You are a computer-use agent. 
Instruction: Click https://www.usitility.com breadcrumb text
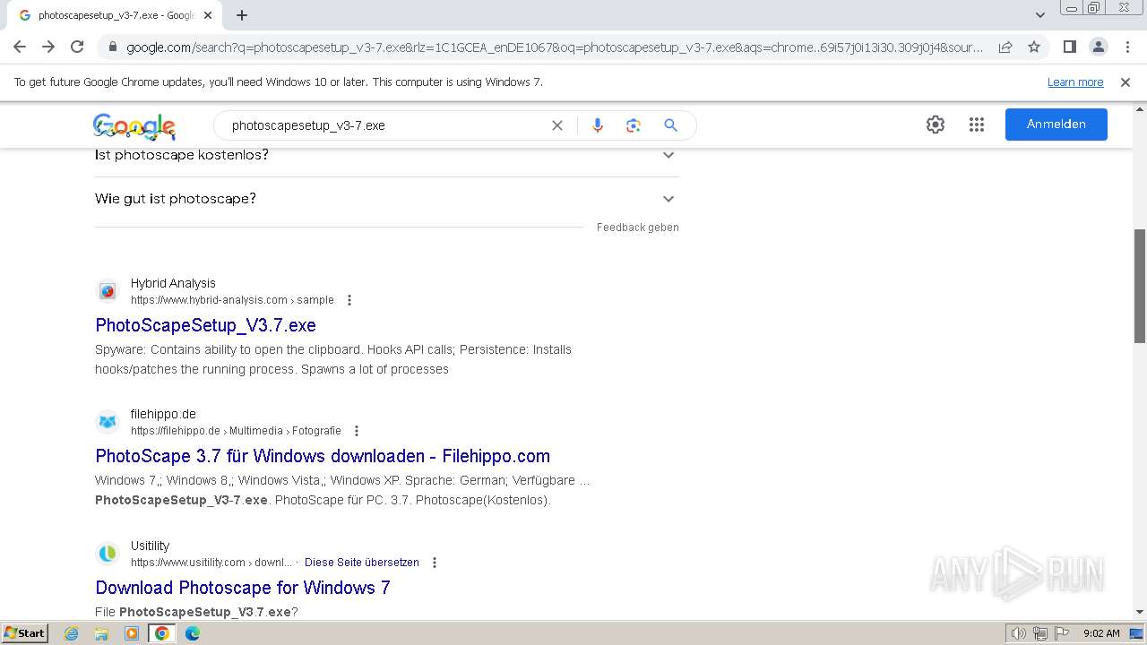coord(188,563)
